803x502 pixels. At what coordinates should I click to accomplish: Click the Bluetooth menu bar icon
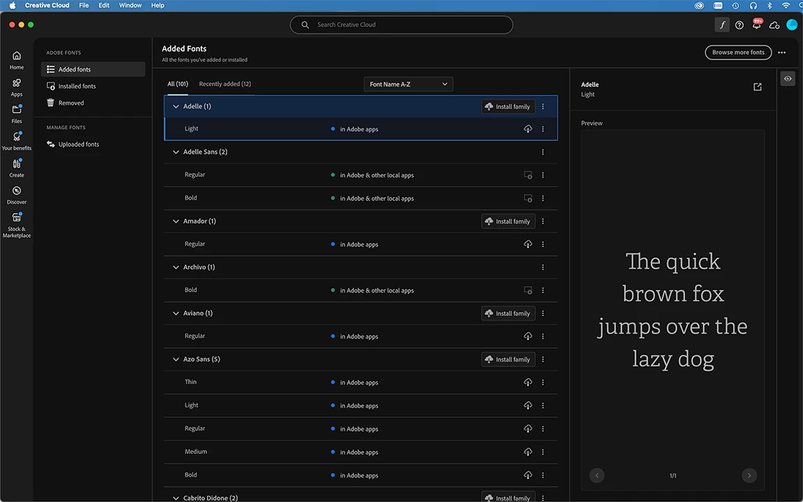(770, 5)
